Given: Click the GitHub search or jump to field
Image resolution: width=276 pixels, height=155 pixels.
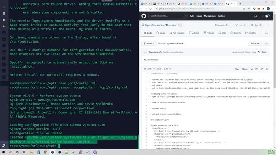Looking at the screenshot, I should coord(168,16).
